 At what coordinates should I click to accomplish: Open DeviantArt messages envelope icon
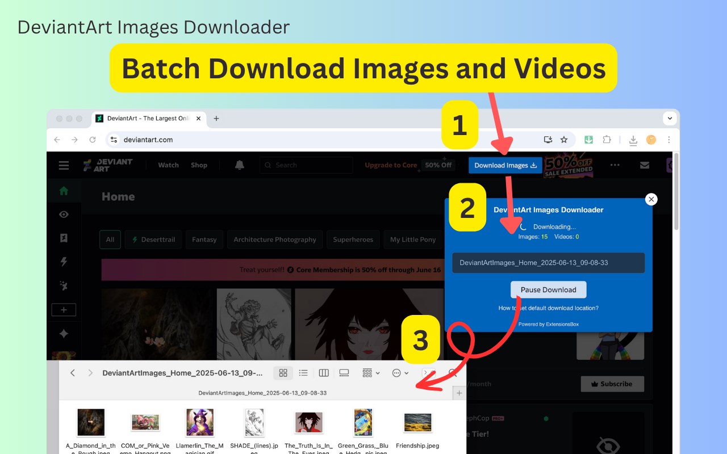tap(645, 165)
